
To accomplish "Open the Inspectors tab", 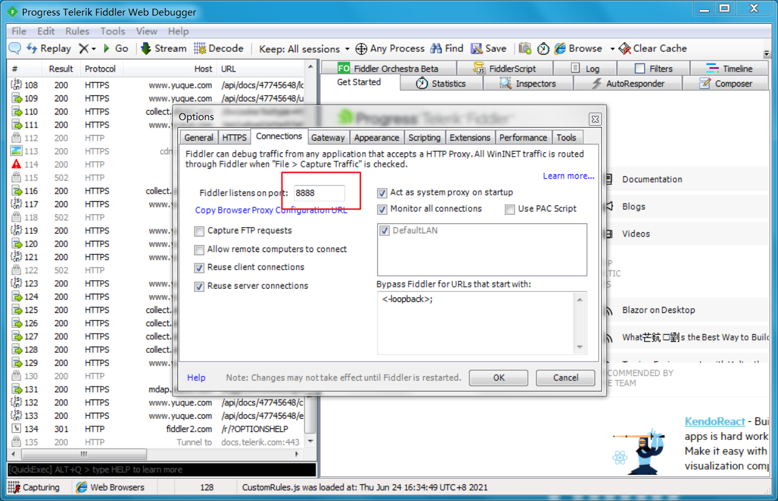I will coord(528,83).
